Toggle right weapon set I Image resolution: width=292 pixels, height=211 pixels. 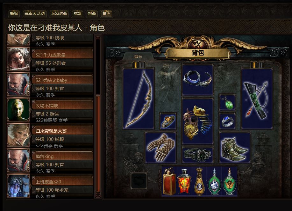click(254, 65)
